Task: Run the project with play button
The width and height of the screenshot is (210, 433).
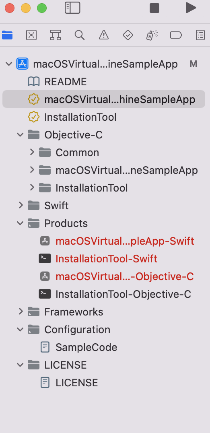Action: pyautogui.click(x=191, y=8)
